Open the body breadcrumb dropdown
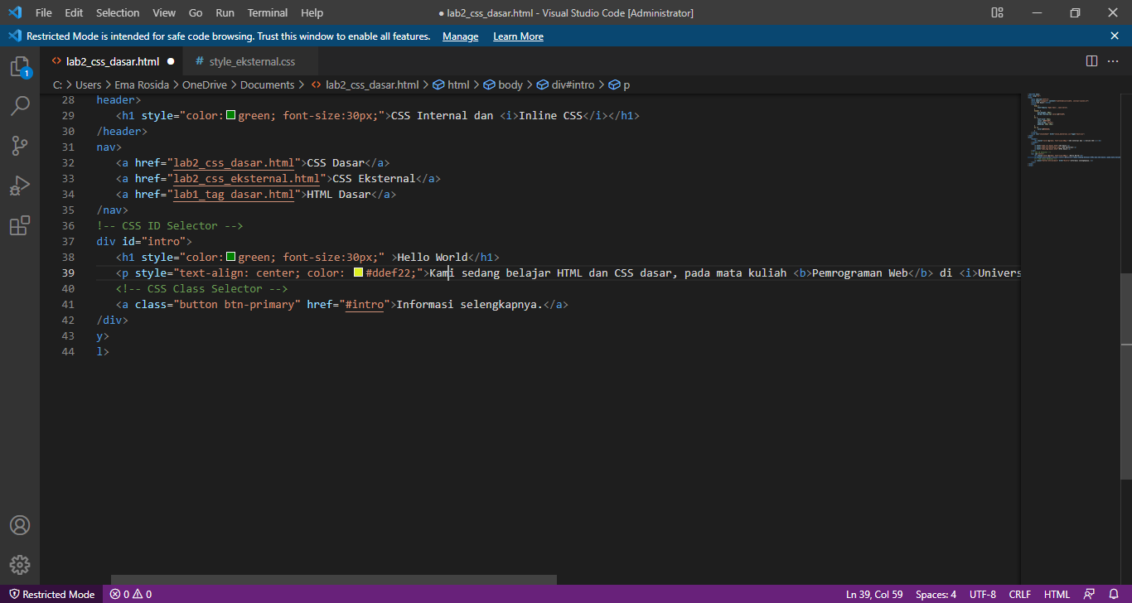The width and height of the screenshot is (1132, 603). (511, 84)
